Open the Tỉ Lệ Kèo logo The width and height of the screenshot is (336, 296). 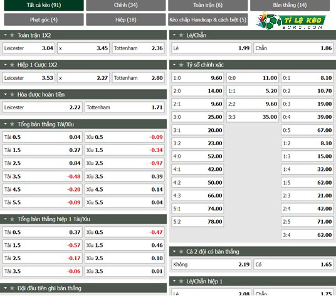click(x=291, y=21)
